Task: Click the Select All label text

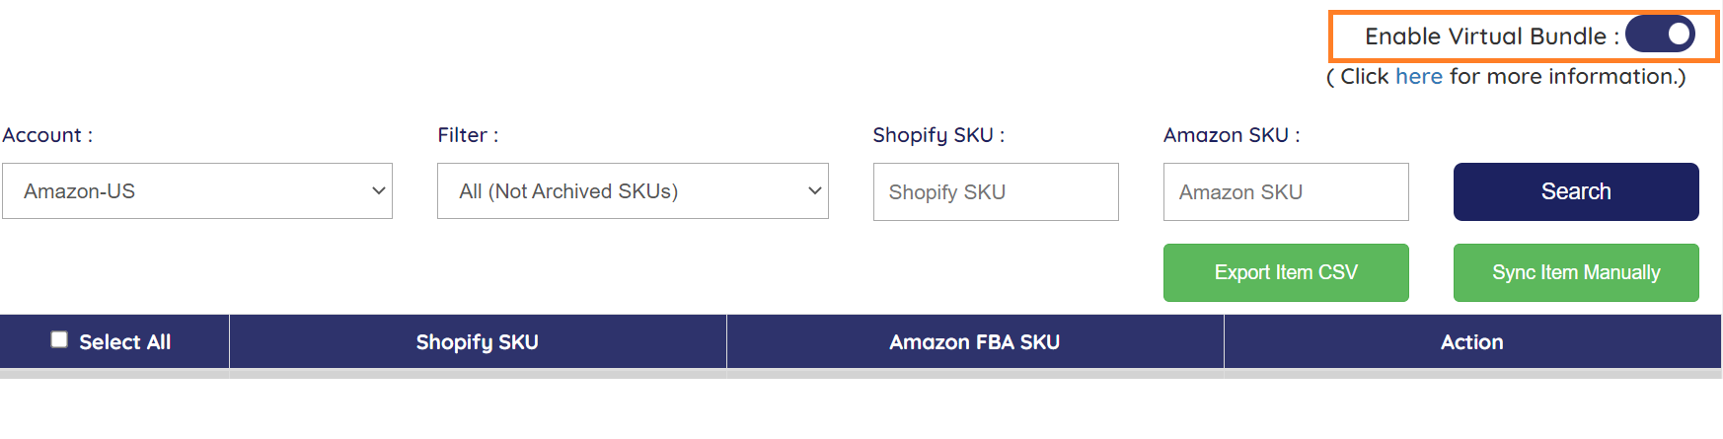Action: (124, 342)
